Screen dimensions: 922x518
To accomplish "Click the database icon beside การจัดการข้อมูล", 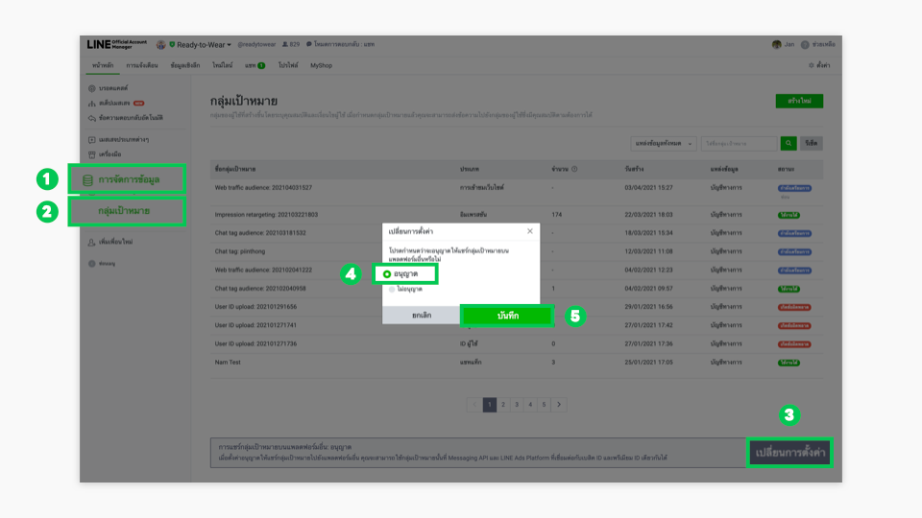I will pos(88,179).
